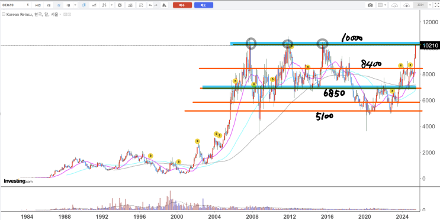Undo the last chart action

[150, 5]
